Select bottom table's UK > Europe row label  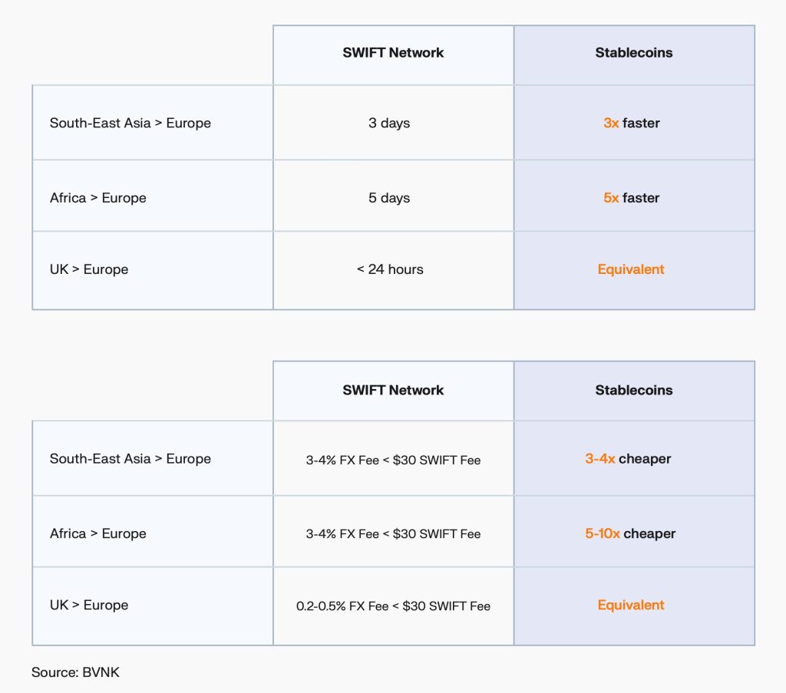click(x=89, y=606)
